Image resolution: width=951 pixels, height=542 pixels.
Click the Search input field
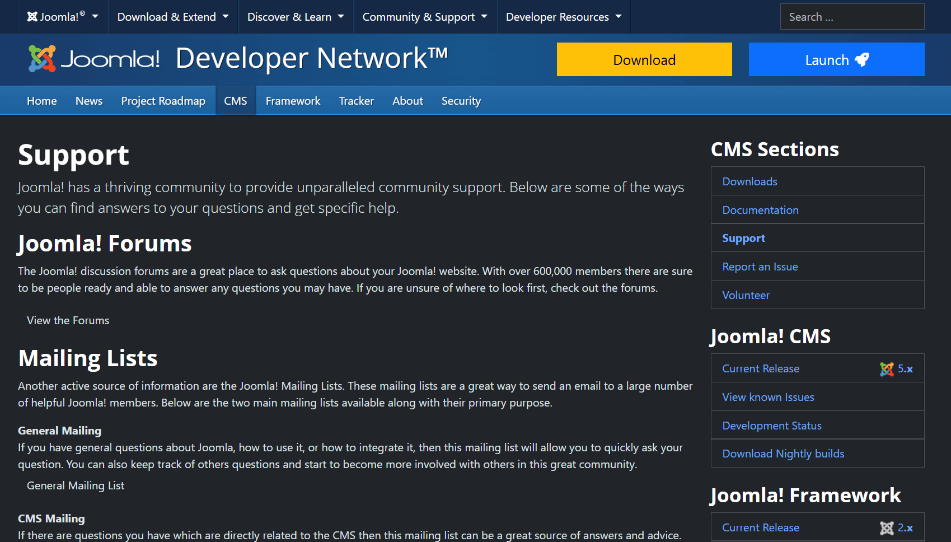coord(852,17)
